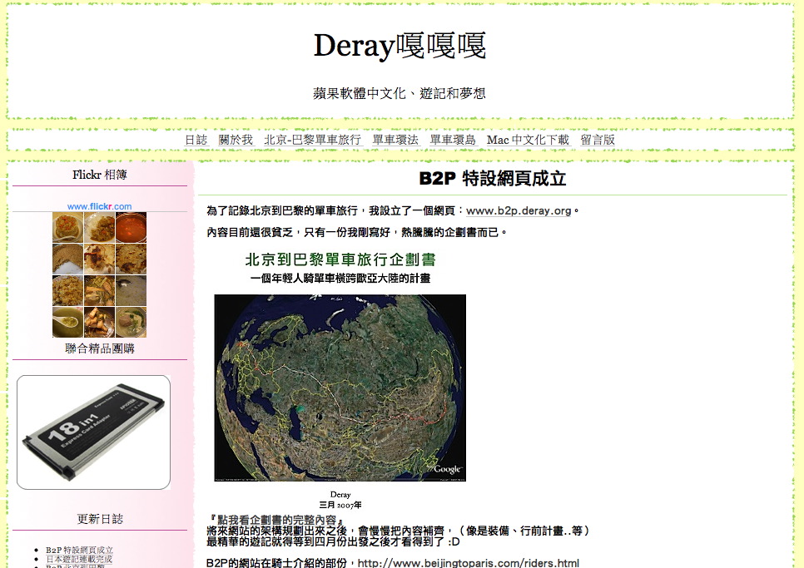Image resolution: width=804 pixels, height=568 pixels.
Task: Open the top-left Flickr food thumbnail
Action: pyautogui.click(x=67, y=227)
